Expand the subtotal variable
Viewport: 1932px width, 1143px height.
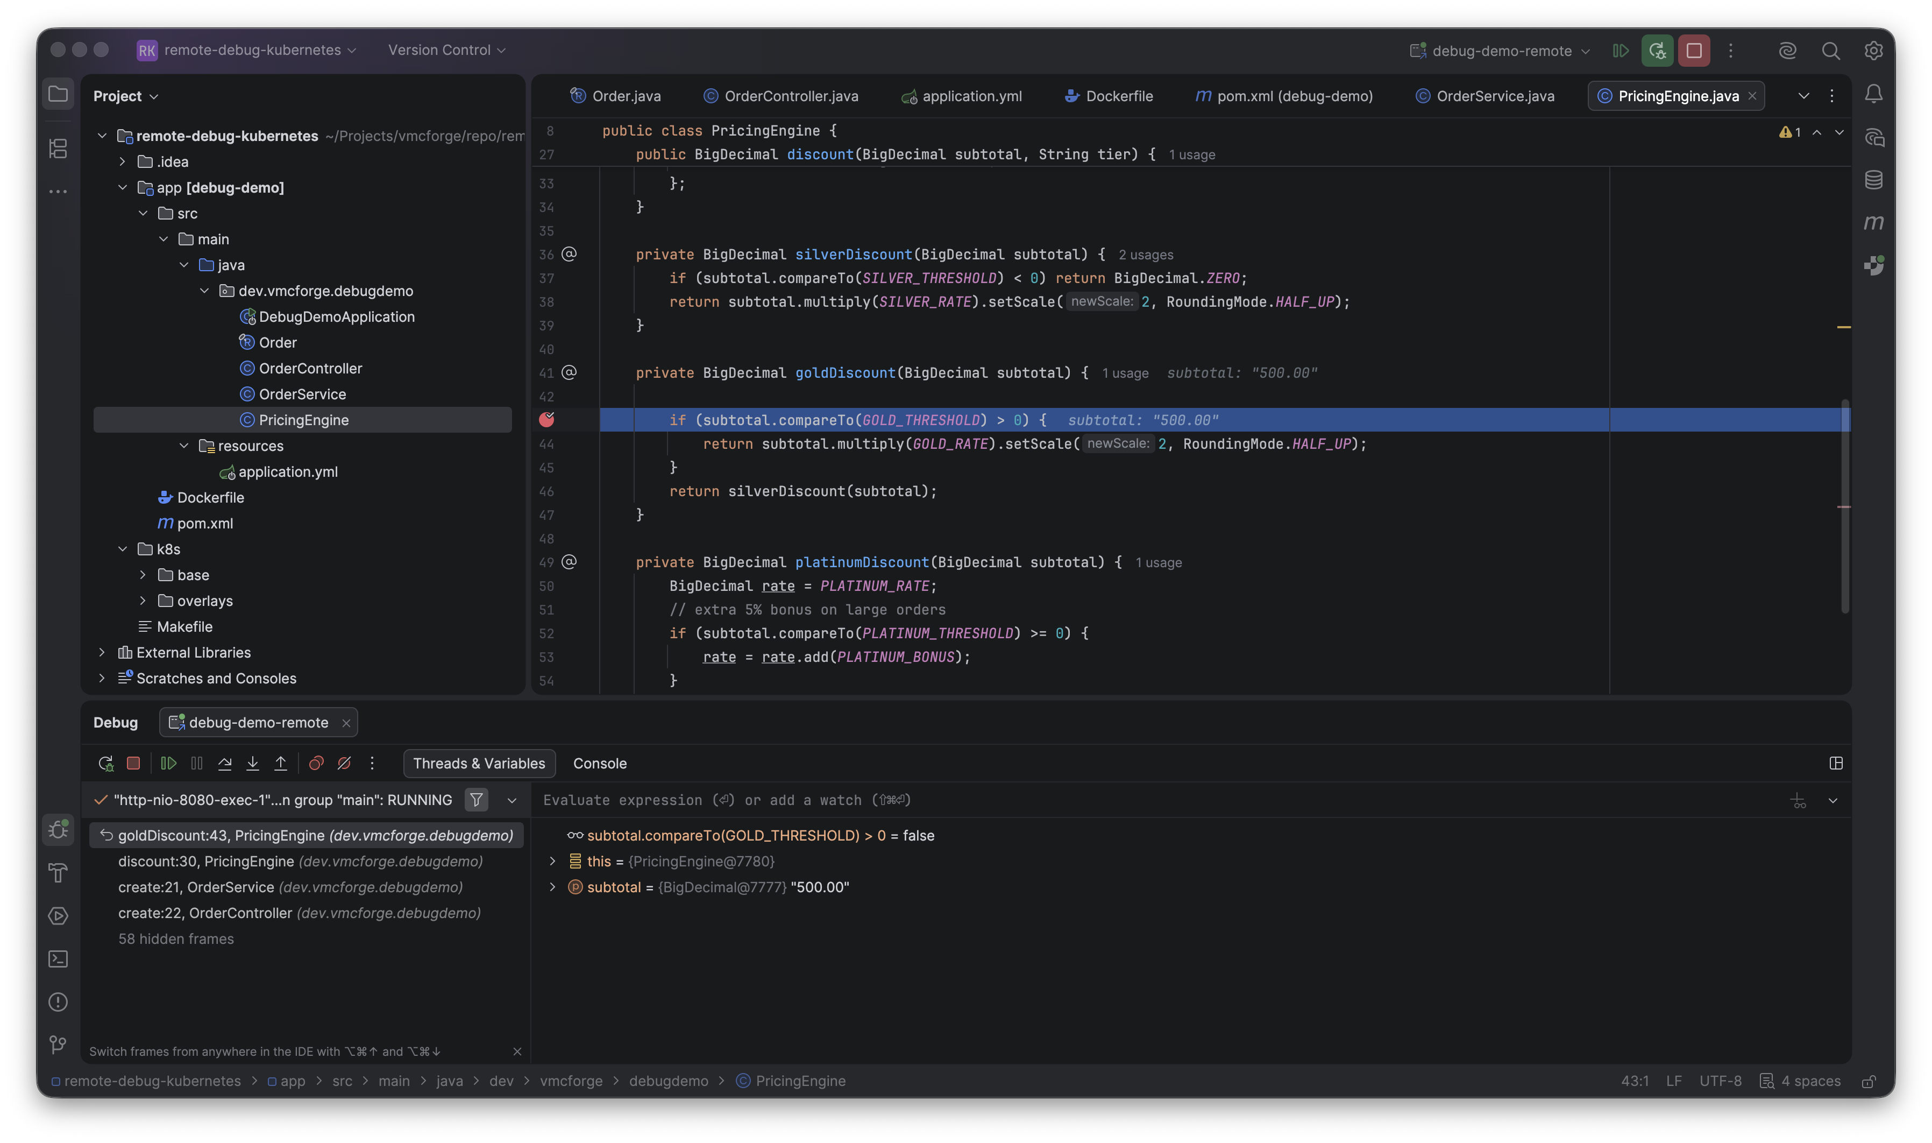coord(552,887)
